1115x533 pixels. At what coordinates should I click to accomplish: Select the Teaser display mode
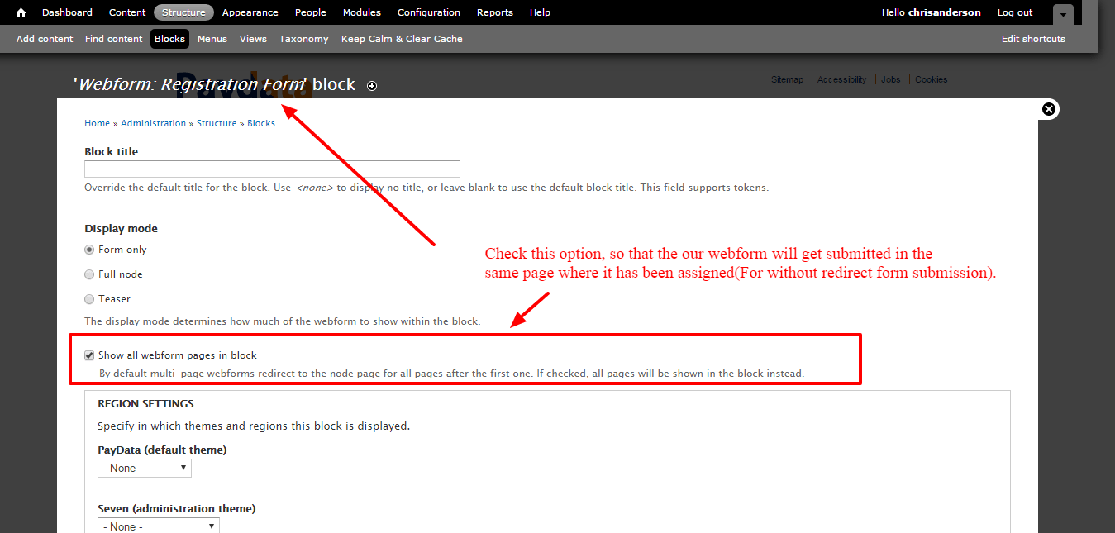click(x=89, y=299)
